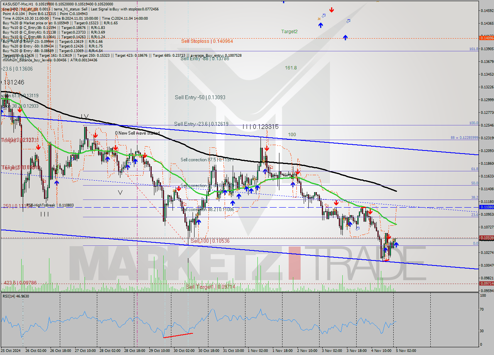Select the FSB-HighToBreak 0.110803 label
This screenshot has width=494, height=355.
[x=50, y=205]
